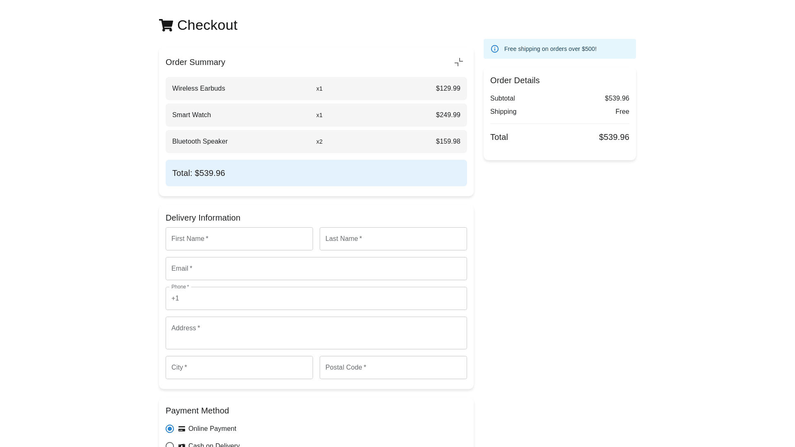Click the blue Total $539.96 summary bar
Viewport: 795px width, 447px height.
[x=316, y=173]
